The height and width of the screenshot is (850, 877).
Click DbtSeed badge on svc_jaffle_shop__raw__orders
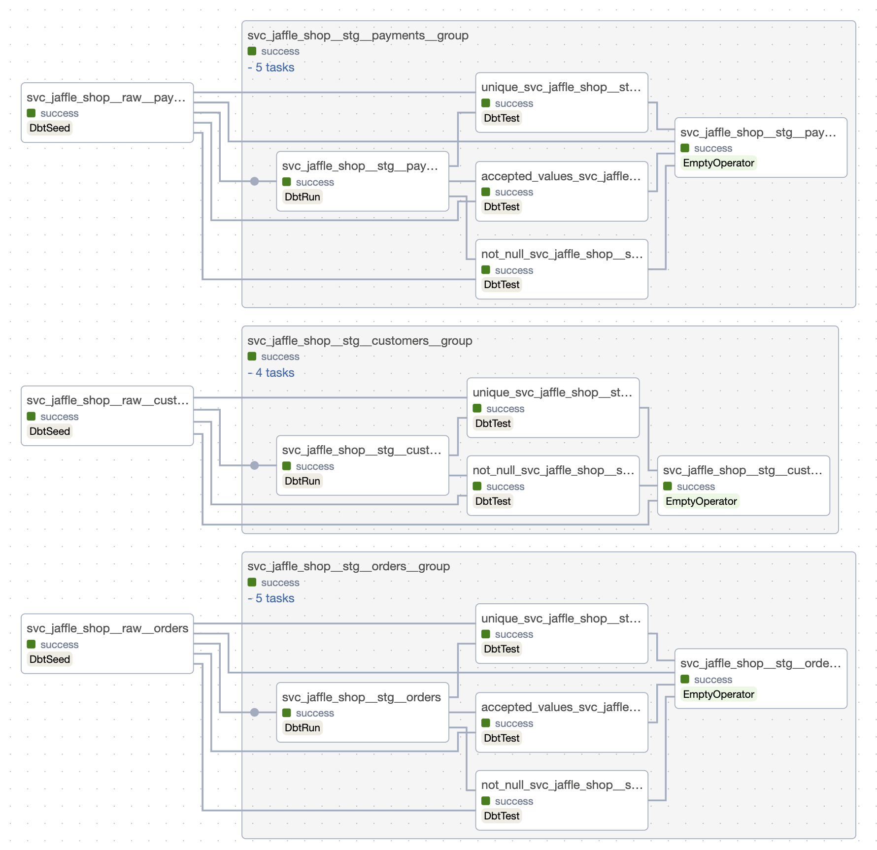pos(50,659)
